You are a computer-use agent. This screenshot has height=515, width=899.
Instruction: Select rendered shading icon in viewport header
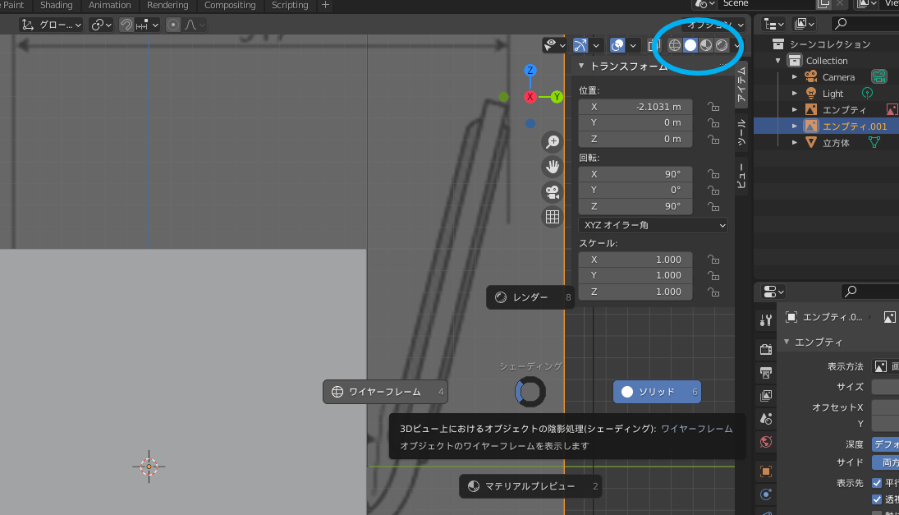coord(722,45)
